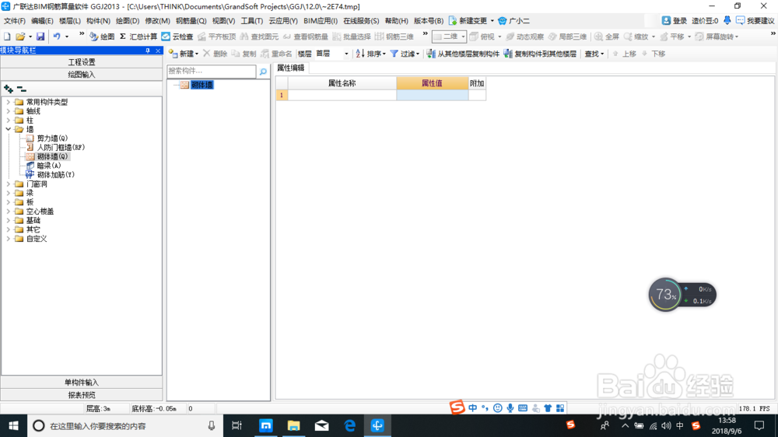Click the undo arrow icon

(57, 37)
